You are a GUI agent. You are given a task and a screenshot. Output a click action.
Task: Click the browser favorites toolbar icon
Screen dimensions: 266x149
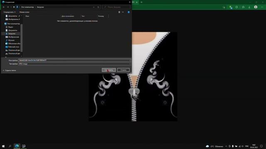coord(224,7)
